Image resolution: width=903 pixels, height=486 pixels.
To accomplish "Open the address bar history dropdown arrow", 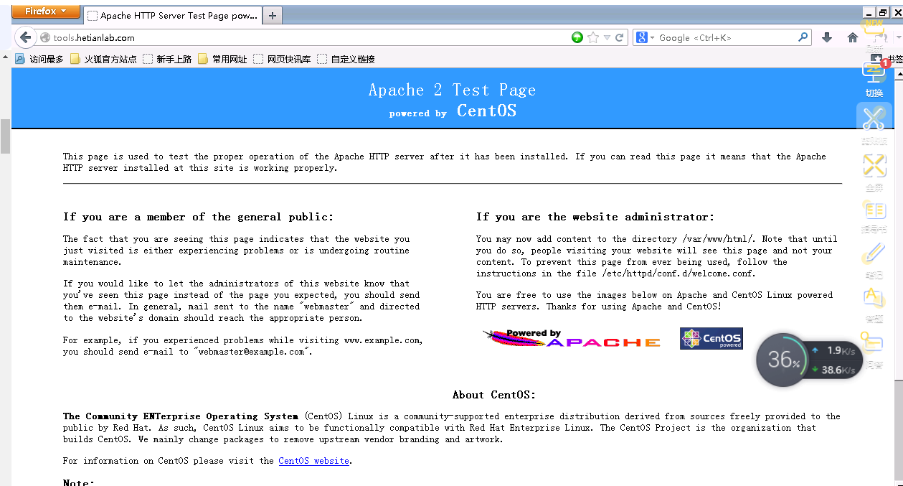I will 607,37.
